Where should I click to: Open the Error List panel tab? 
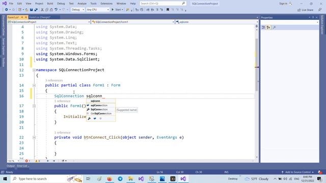pos(23,166)
